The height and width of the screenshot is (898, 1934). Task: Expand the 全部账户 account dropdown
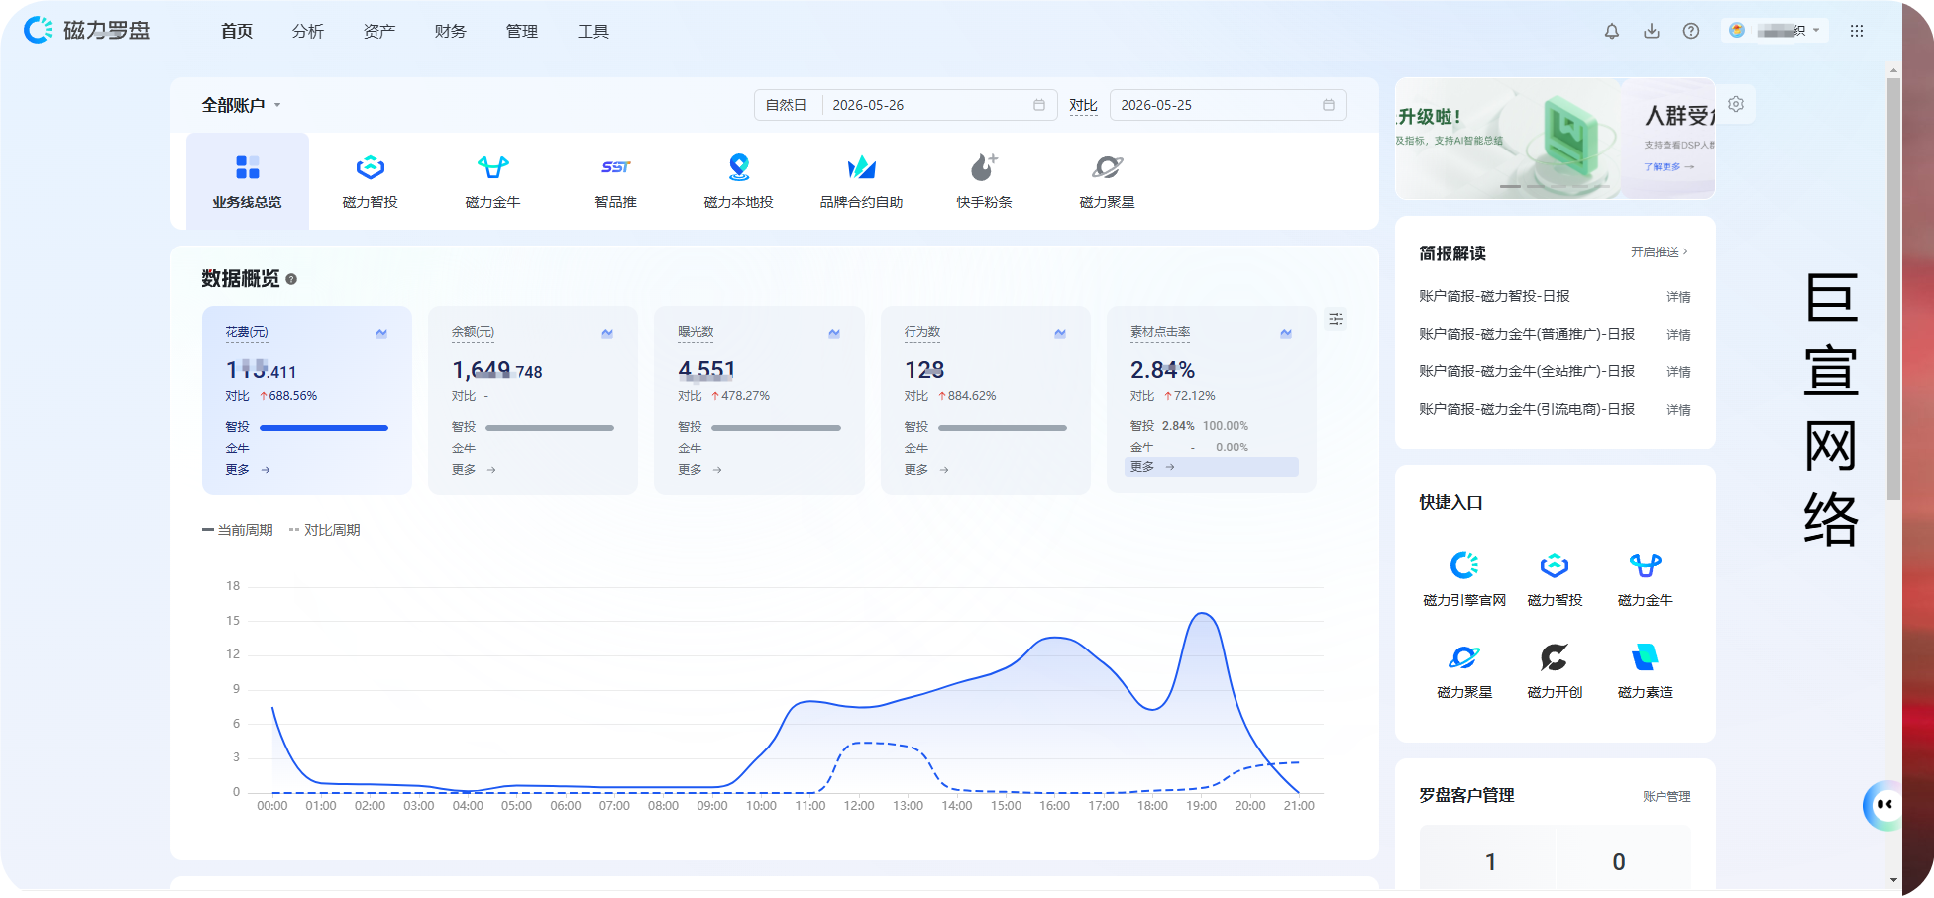pos(241,105)
